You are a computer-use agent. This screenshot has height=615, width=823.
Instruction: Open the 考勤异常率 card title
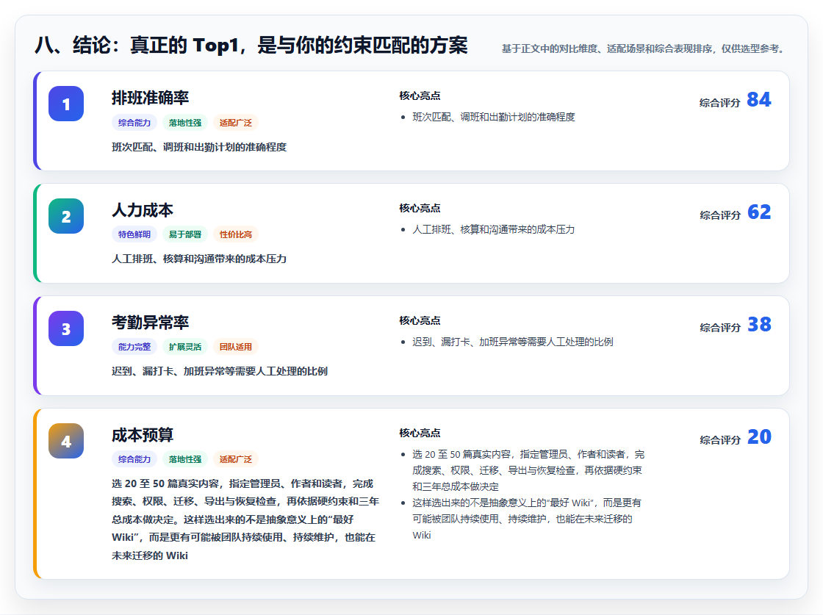[150, 322]
